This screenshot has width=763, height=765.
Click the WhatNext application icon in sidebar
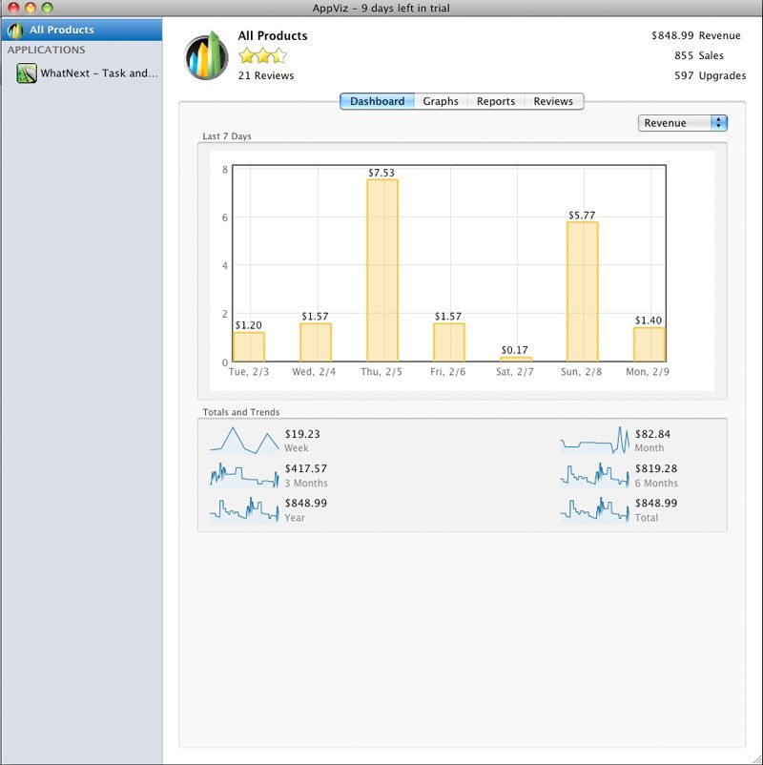pos(27,73)
